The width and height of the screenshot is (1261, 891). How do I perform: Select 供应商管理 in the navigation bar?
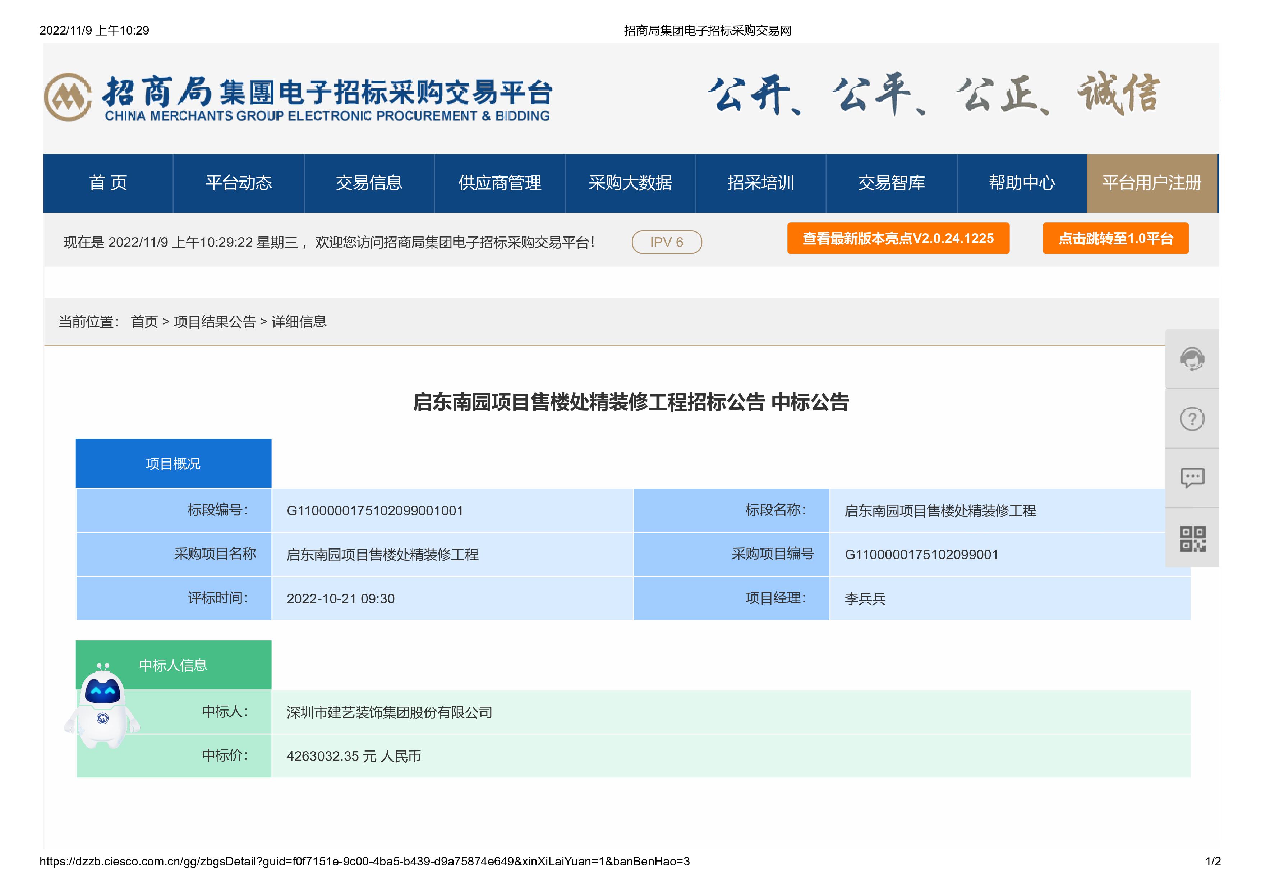500,183
